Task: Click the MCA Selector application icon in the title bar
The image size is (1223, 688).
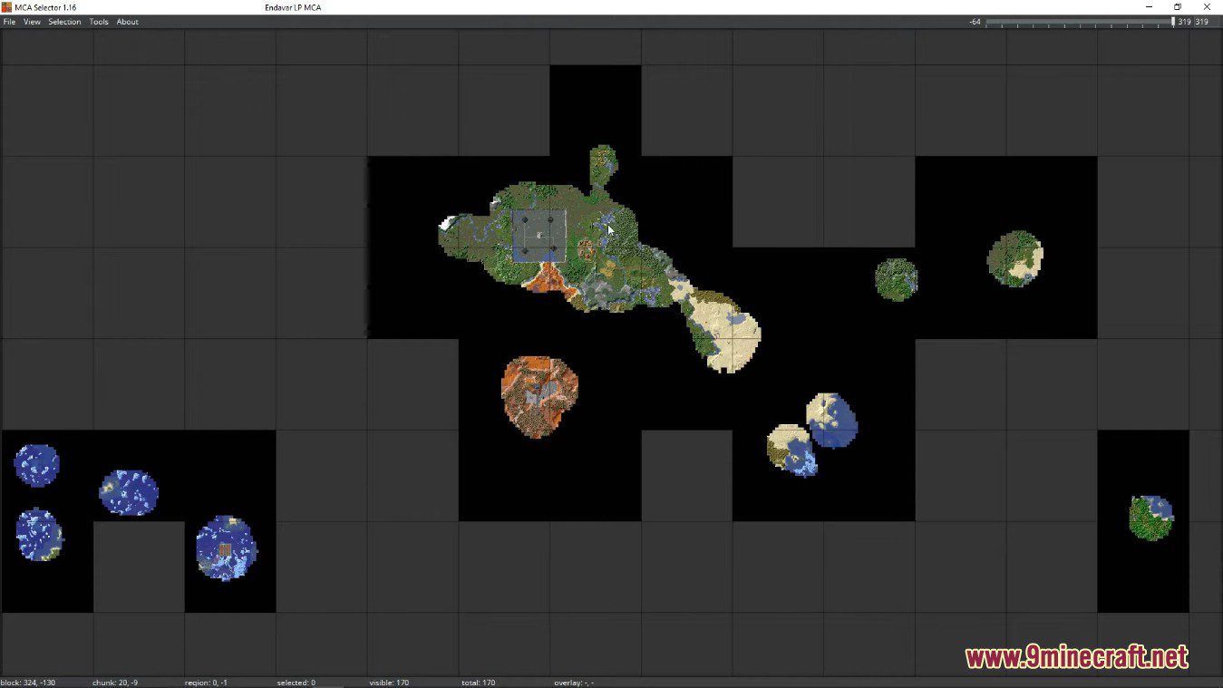Action: tap(8, 6)
